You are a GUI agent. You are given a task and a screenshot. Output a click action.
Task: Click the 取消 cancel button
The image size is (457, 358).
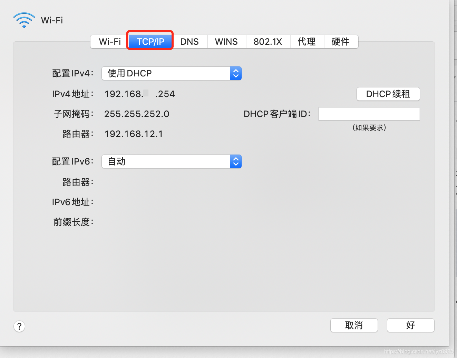click(x=354, y=325)
